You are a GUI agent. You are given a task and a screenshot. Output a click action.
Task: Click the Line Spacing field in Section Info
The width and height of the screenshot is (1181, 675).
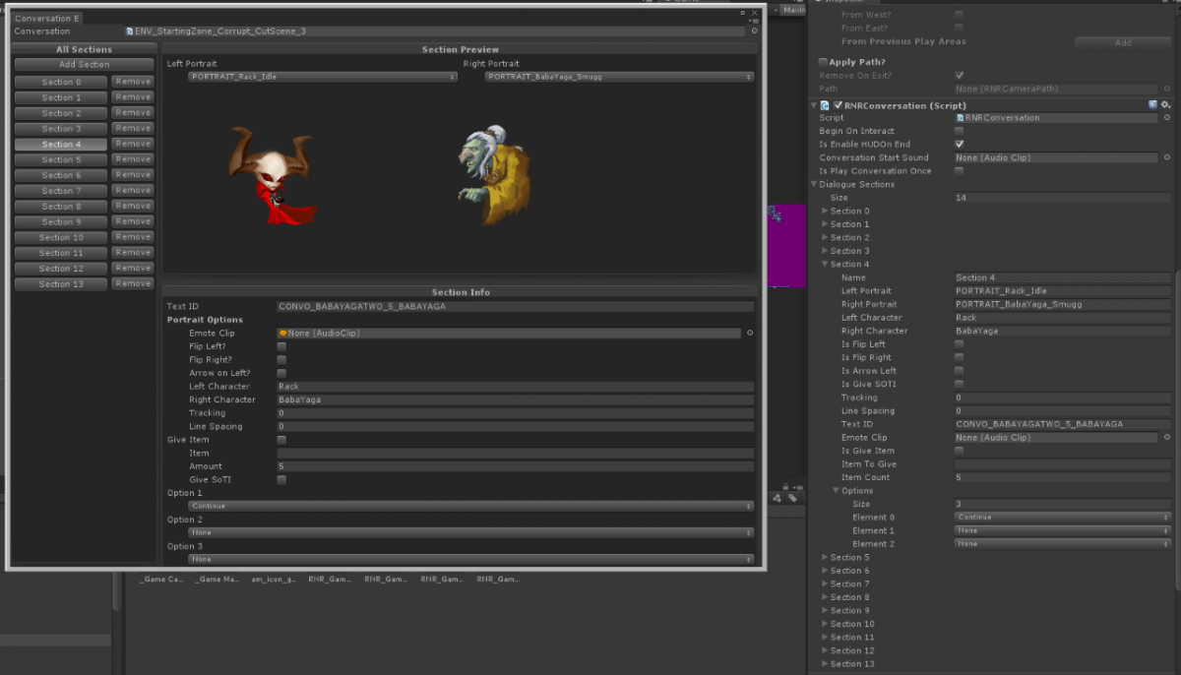point(516,427)
